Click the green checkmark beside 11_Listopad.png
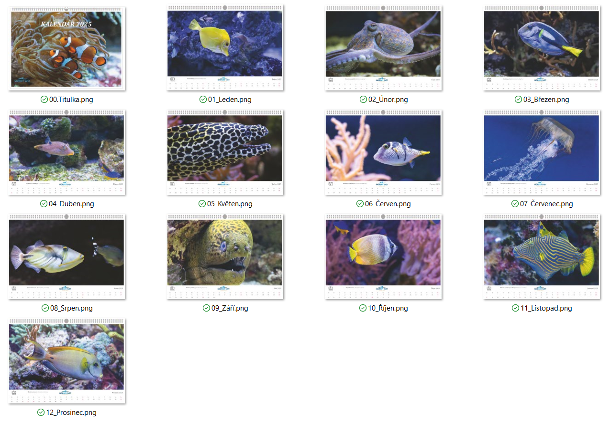The height and width of the screenshot is (424, 610). tap(516, 308)
